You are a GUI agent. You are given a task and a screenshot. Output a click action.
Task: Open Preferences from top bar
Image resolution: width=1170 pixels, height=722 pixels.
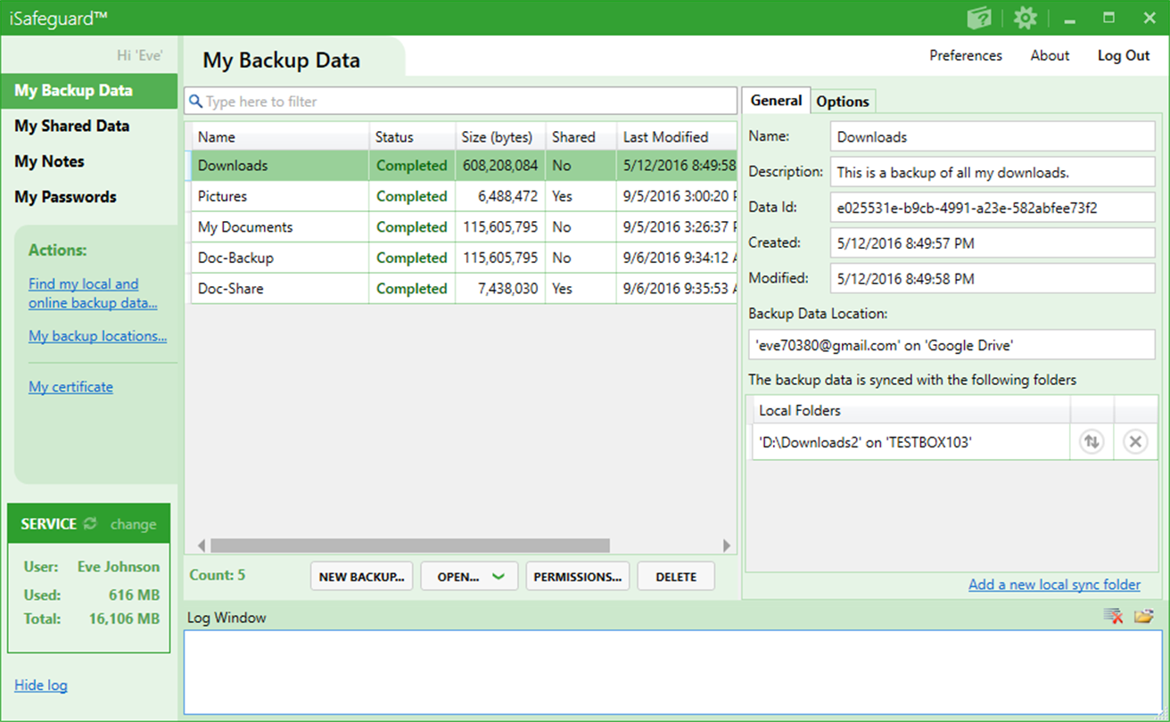[966, 55]
